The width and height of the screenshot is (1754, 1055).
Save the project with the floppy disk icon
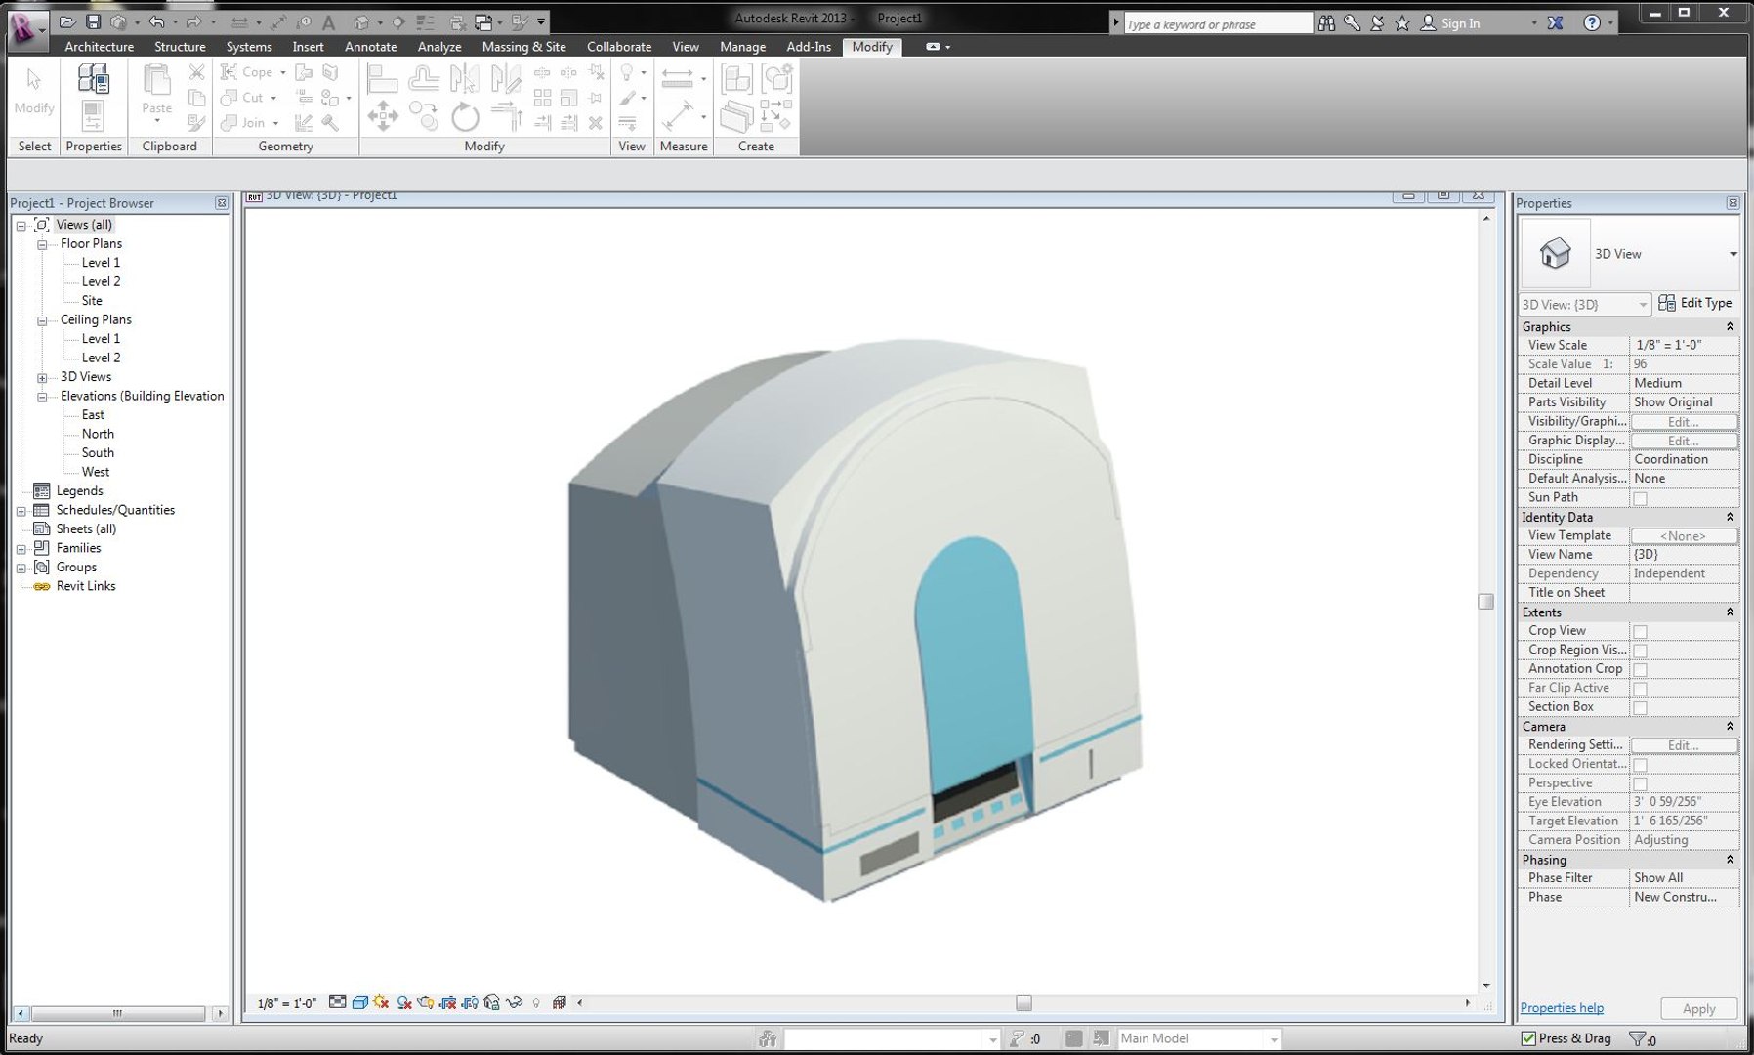(93, 21)
